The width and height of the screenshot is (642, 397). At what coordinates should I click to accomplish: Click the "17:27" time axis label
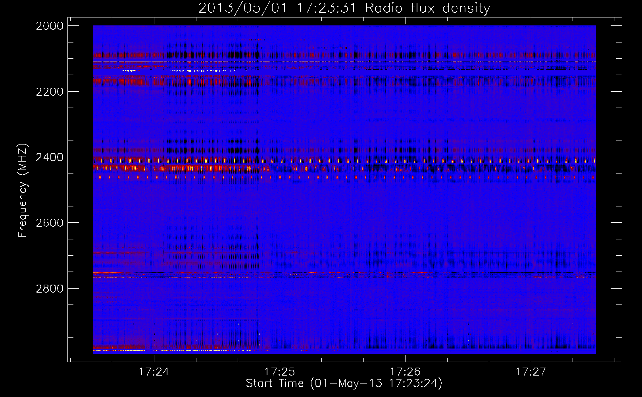pyautogui.click(x=531, y=372)
